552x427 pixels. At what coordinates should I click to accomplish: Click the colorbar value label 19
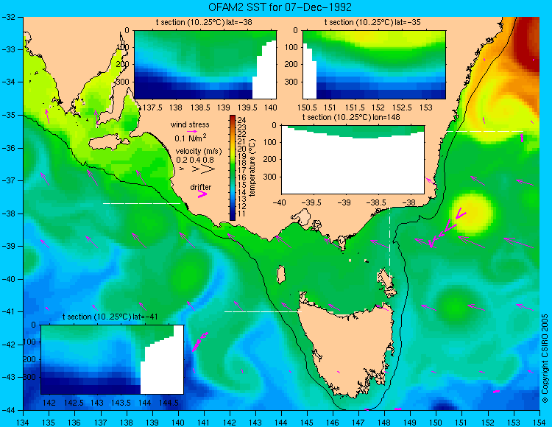pos(242,156)
